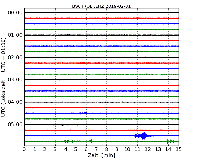Click the x-axis tick label 6

pyautogui.click(x=86, y=150)
